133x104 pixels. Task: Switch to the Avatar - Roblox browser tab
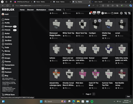[62, 2]
